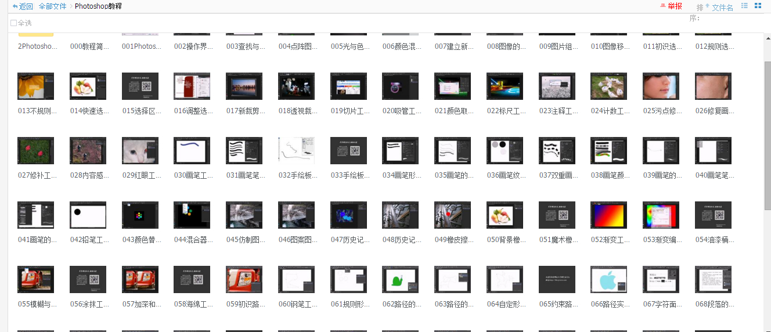Open the 029红眼工 cat thumbnail
Image resolution: width=771 pixels, height=332 pixels.
[x=140, y=151]
